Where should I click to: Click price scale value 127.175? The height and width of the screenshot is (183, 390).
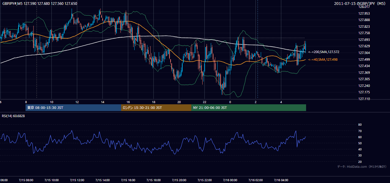(364, 92)
